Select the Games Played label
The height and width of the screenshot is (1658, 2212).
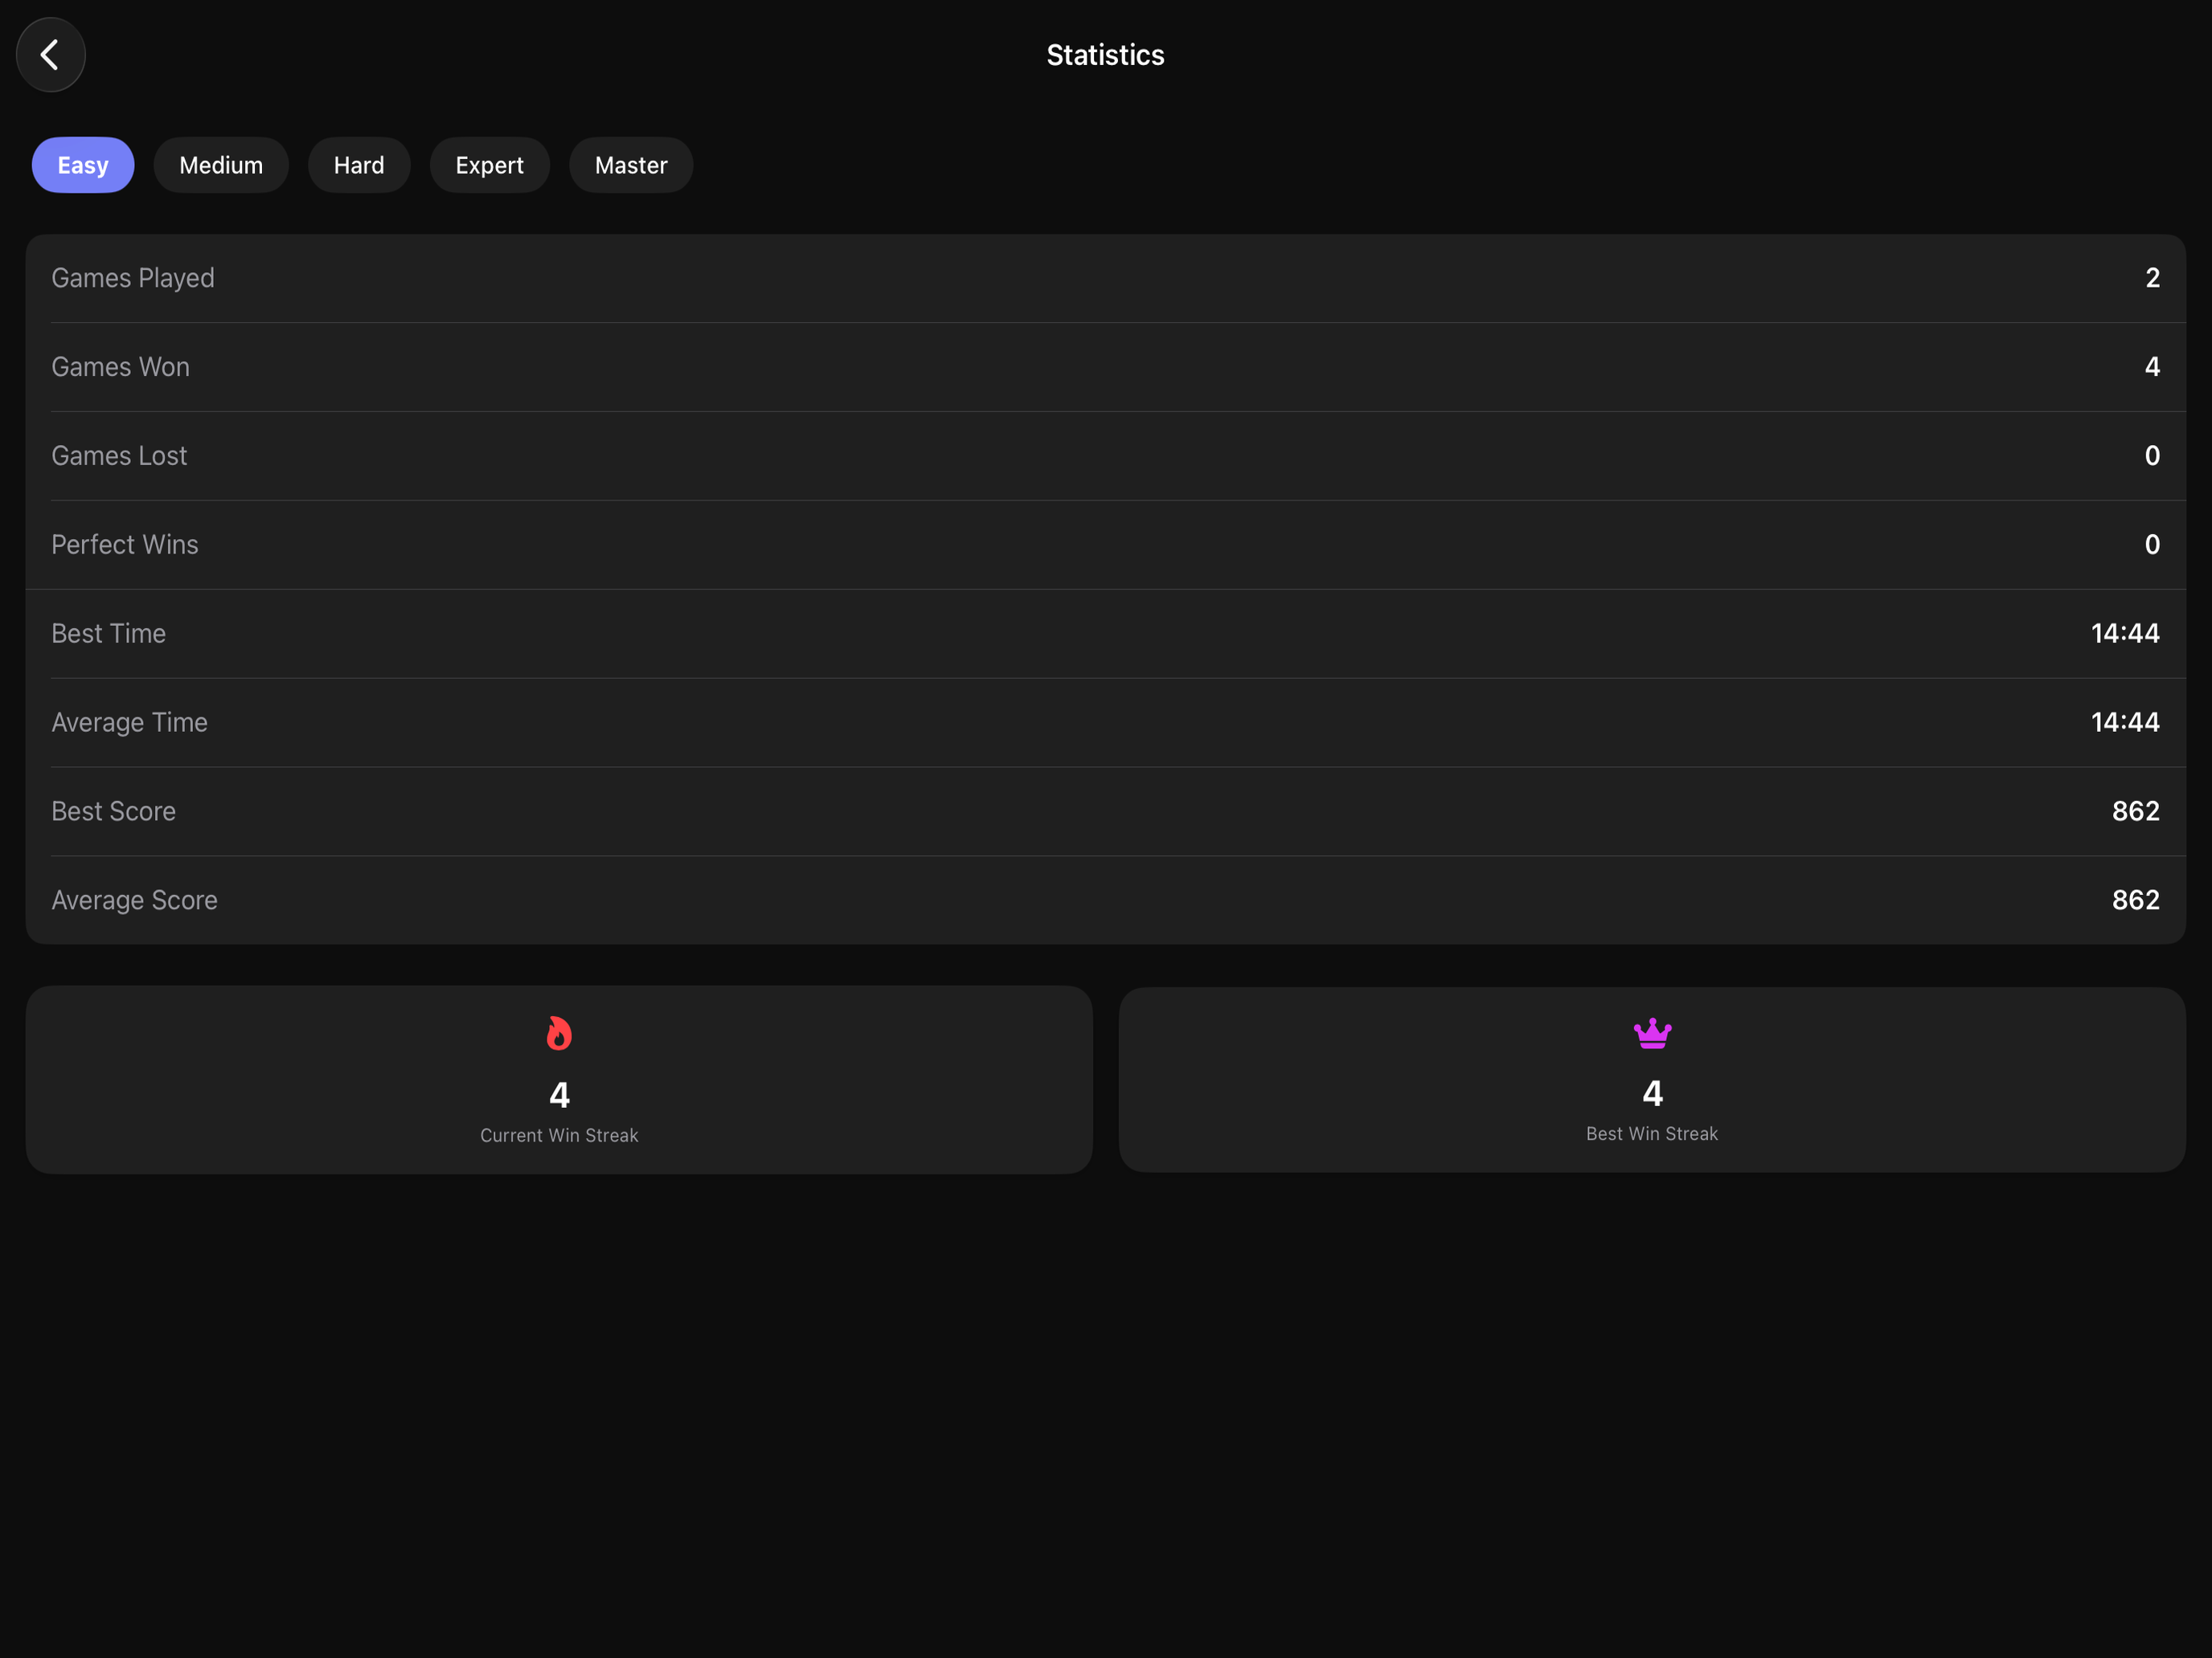pyautogui.click(x=133, y=278)
